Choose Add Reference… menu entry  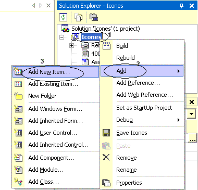(142, 83)
